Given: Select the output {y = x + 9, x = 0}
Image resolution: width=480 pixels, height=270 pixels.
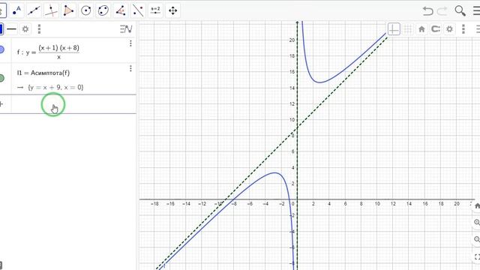Looking at the screenshot, I should (55, 88).
